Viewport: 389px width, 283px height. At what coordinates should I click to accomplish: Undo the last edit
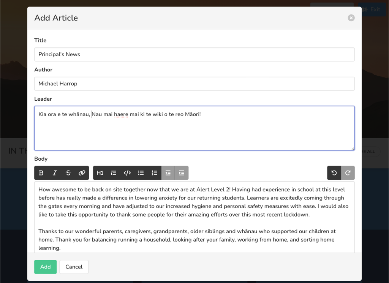point(334,173)
